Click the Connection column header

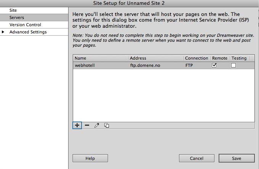click(x=197, y=58)
